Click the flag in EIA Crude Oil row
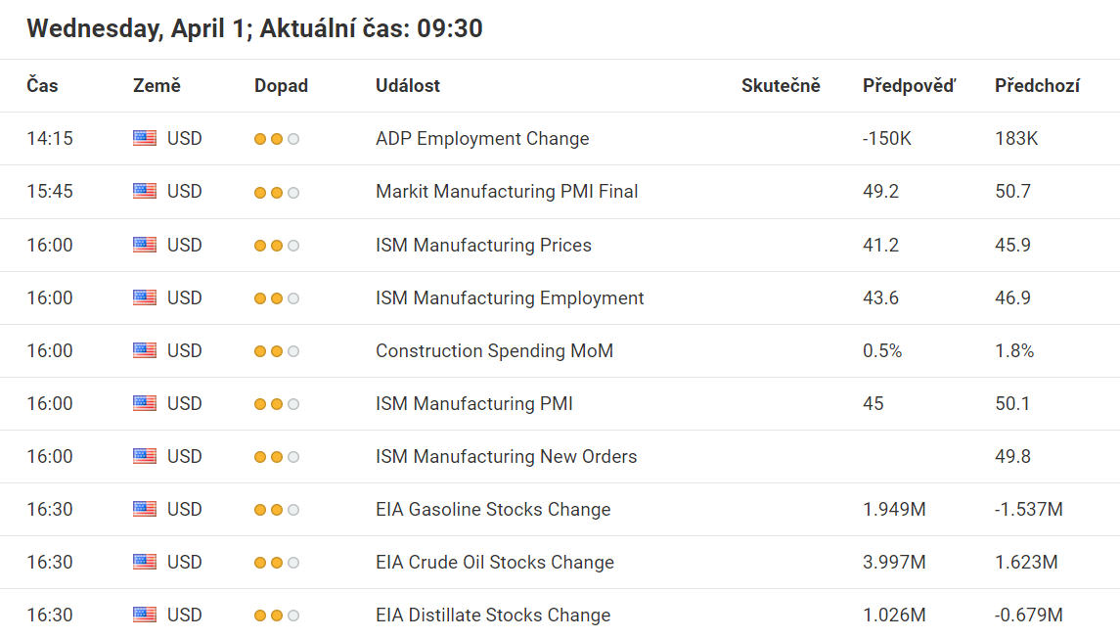The width and height of the screenshot is (1120, 639). (x=145, y=562)
